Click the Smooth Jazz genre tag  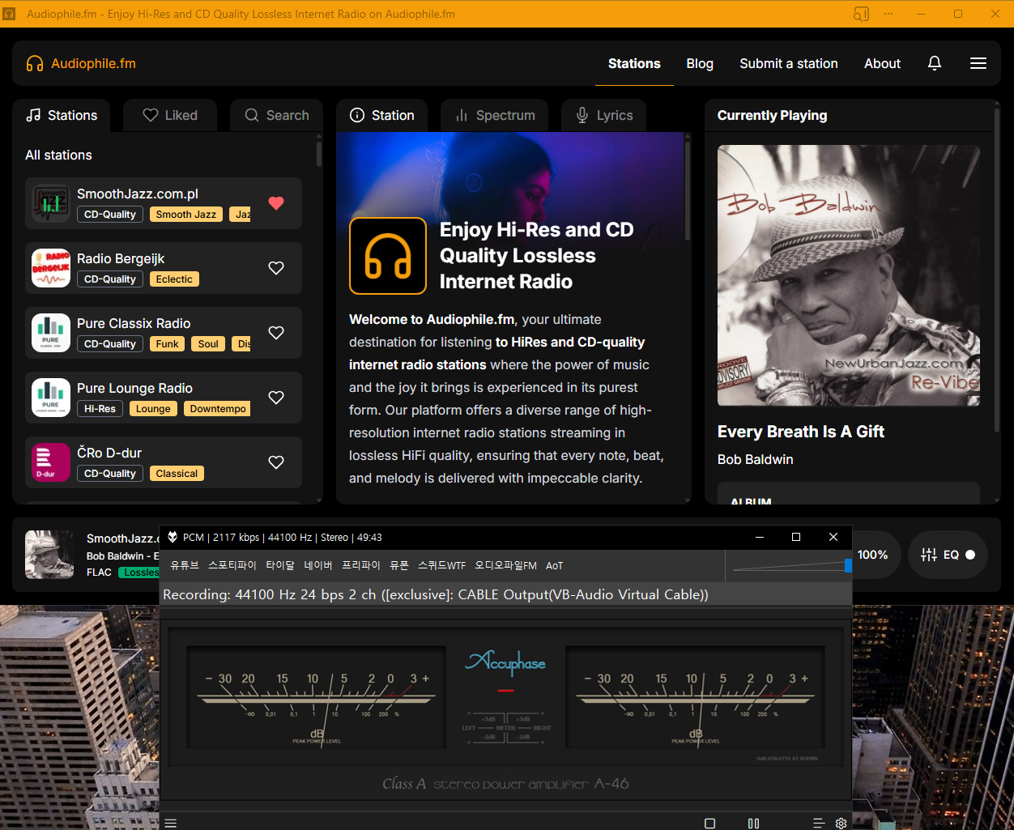pos(186,215)
